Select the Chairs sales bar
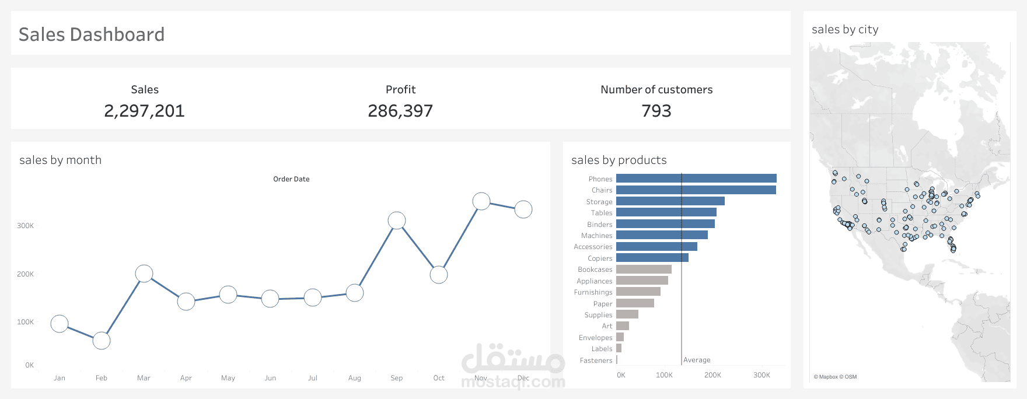 click(x=696, y=190)
